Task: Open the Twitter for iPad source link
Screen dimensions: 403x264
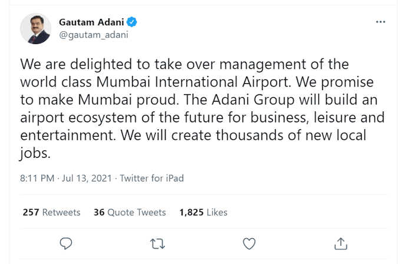Action: tap(151, 178)
